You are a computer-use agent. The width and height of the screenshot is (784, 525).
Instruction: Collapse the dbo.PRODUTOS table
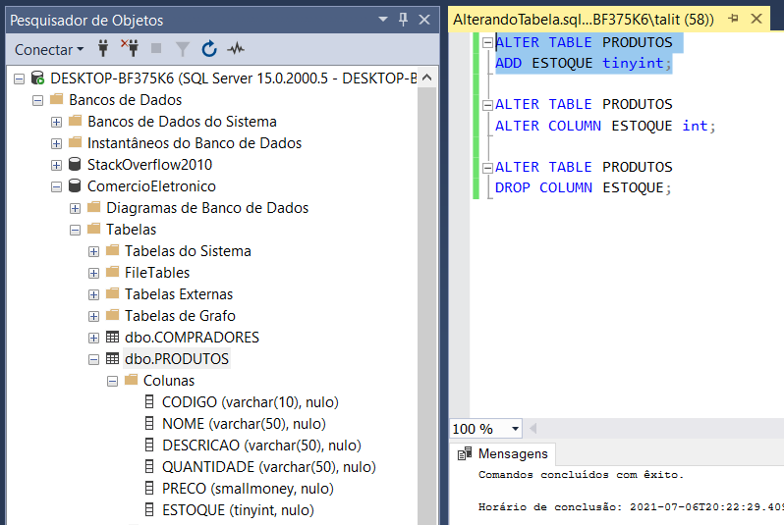tap(93, 360)
